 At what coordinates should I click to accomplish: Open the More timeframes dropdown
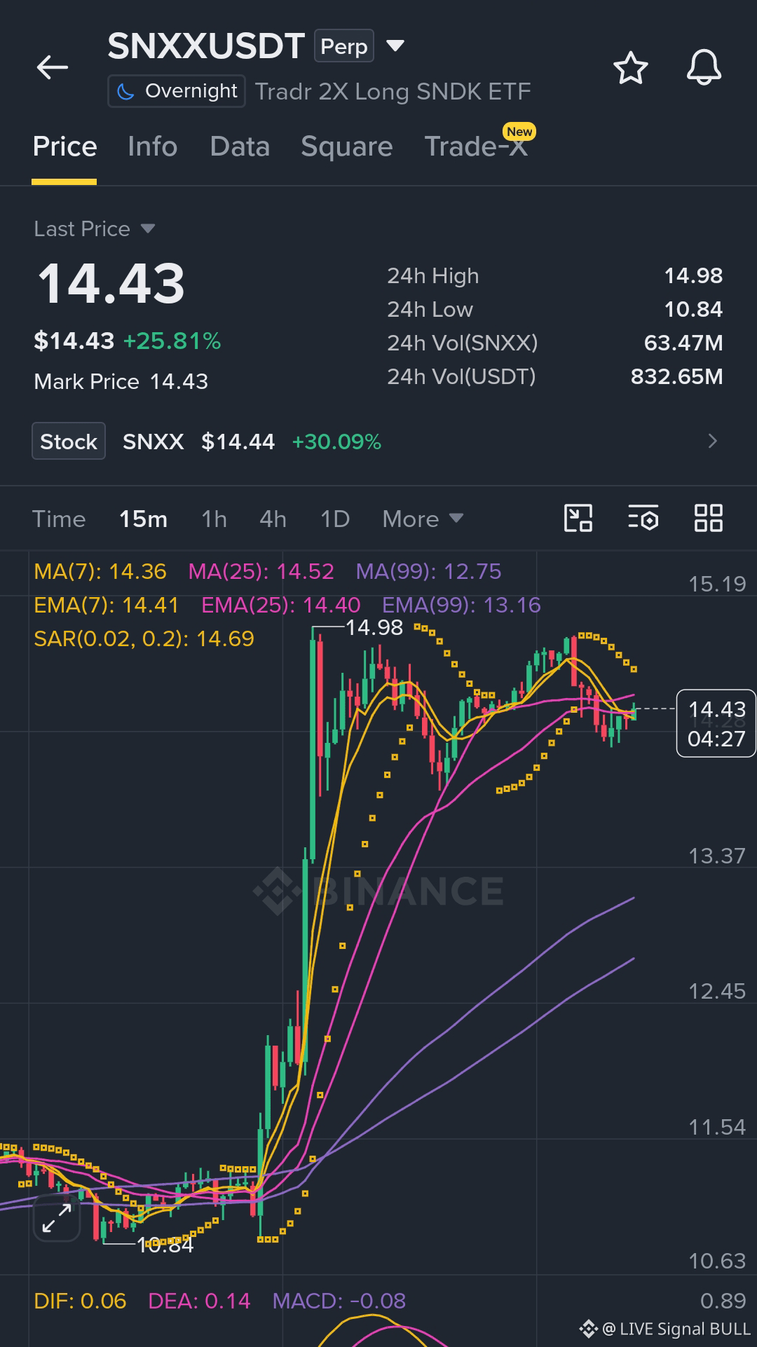(x=423, y=519)
